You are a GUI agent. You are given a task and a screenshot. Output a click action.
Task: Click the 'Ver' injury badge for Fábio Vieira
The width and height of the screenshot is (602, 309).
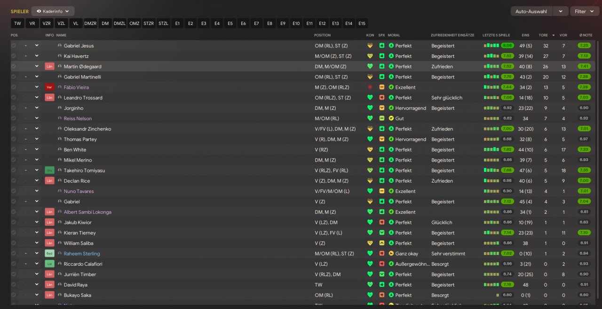pyautogui.click(x=49, y=87)
